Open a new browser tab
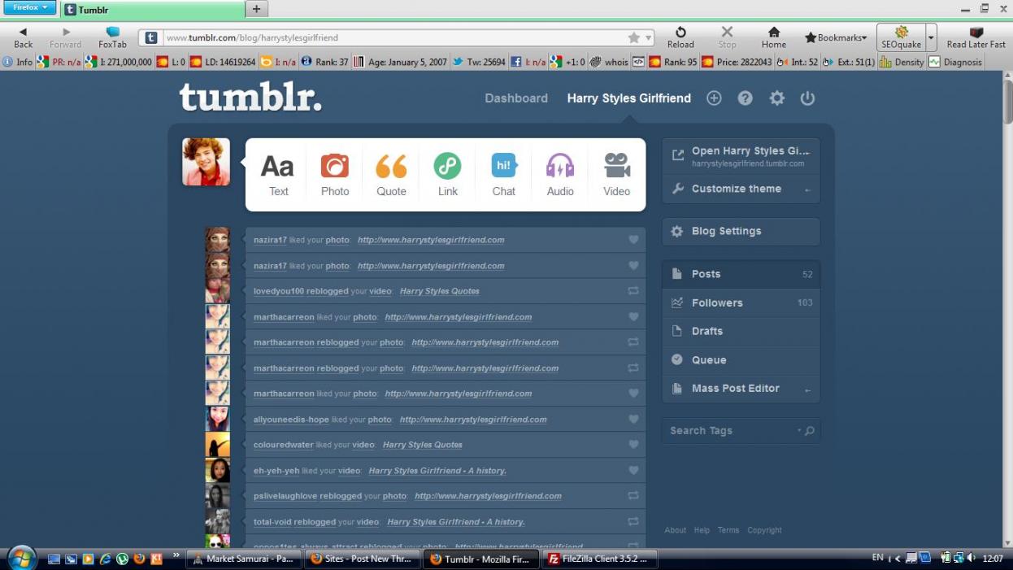The image size is (1013, 570). pyautogui.click(x=256, y=9)
